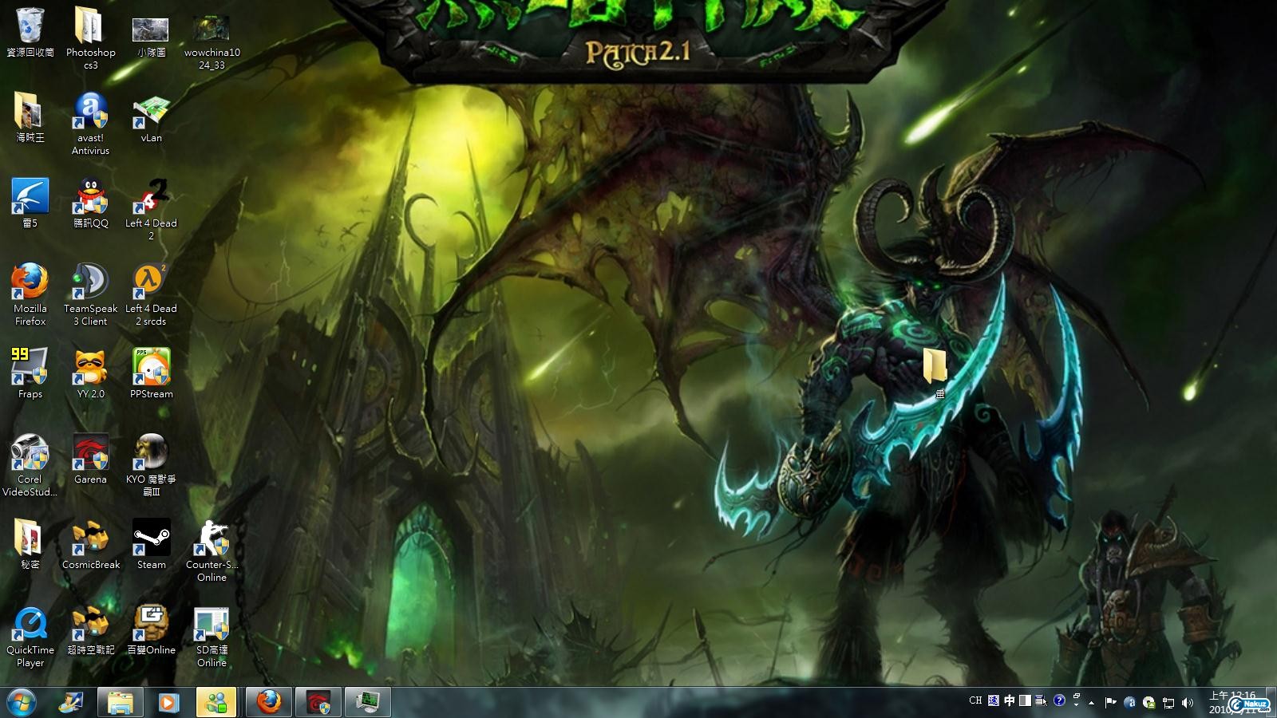The width and height of the screenshot is (1277, 718).
Task: Click the Show Desktop strip at taskbar end
Action: click(x=1271, y=703)
